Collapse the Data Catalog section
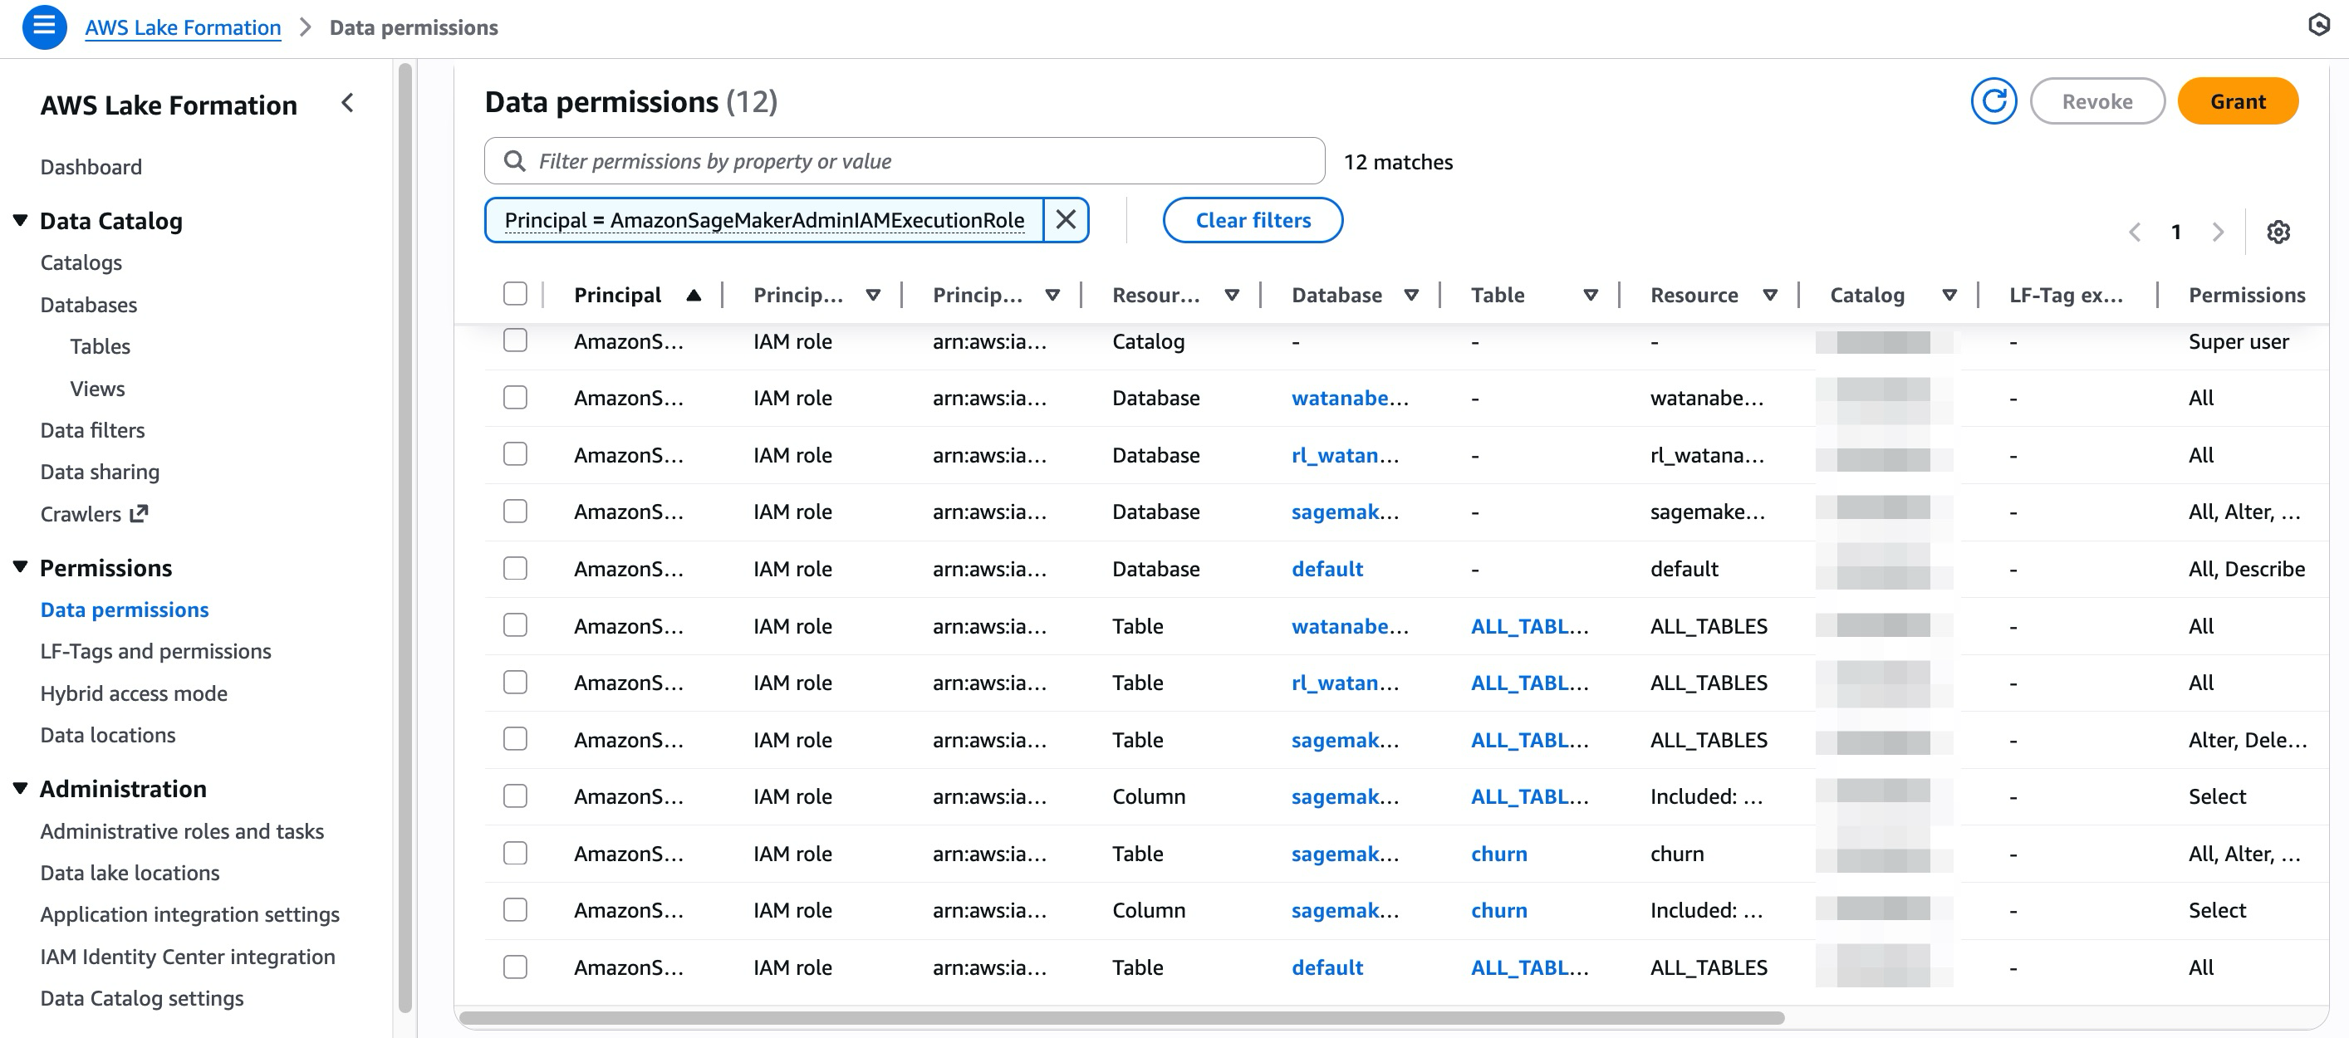The image size is (2349, 1038). 20,221
